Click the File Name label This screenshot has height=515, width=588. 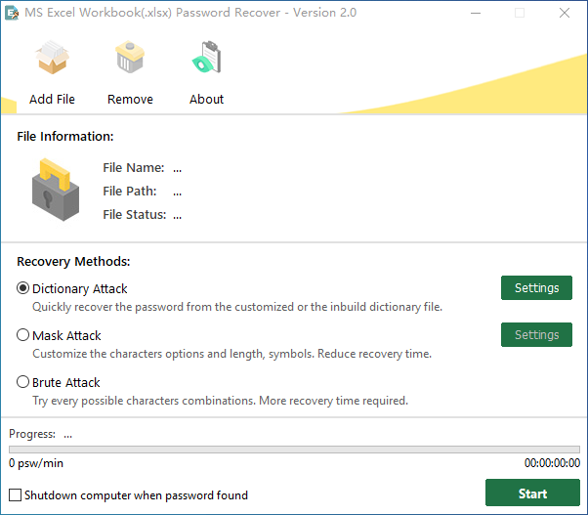point(134,168)
